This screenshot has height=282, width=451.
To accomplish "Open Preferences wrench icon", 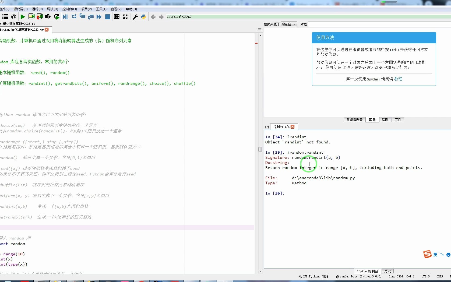I will (135, 17).
